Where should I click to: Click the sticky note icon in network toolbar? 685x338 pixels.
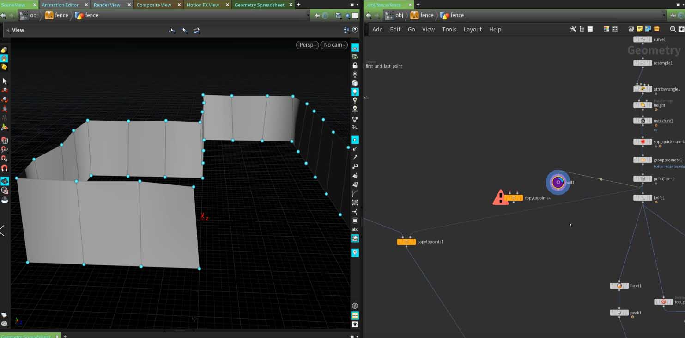click(640, 29)
